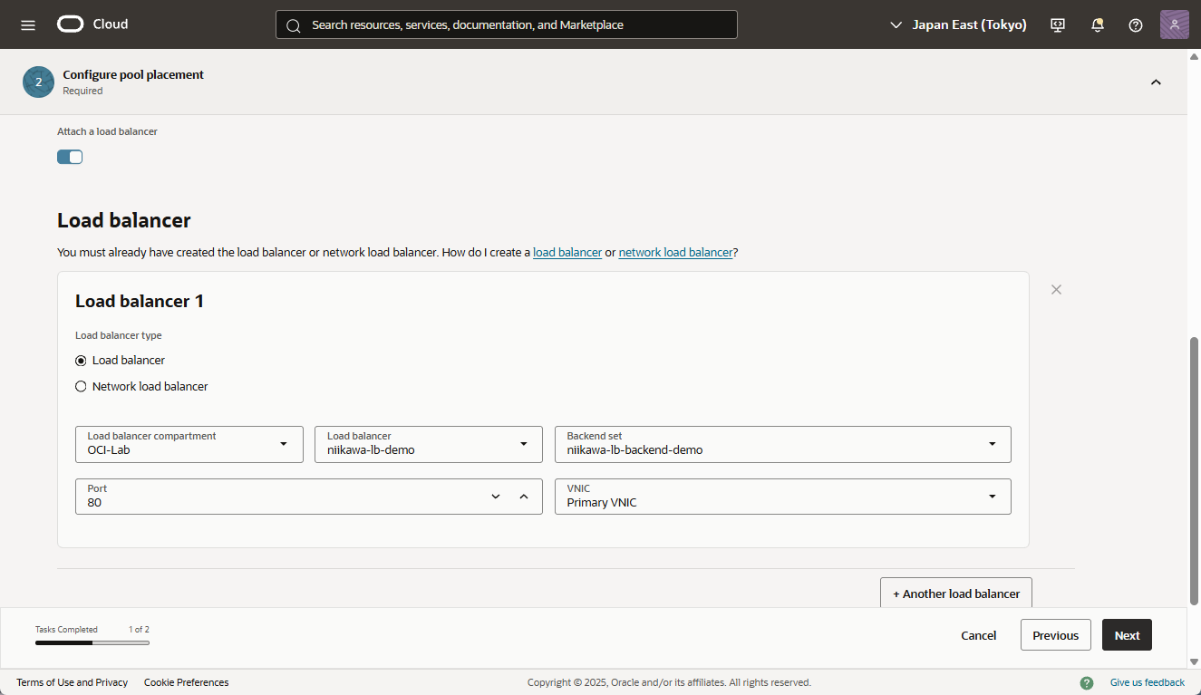Select the Network load balancer radio option
The image size is (1201, 695).
[x=81, y=387]
